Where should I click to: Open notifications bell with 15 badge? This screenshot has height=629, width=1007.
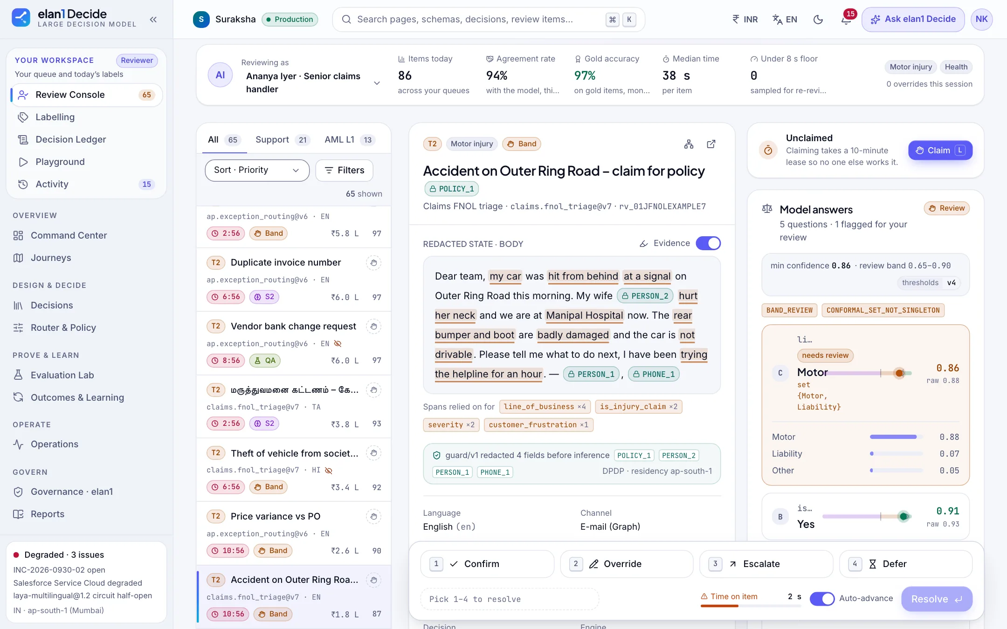click(x=846, y=20)
